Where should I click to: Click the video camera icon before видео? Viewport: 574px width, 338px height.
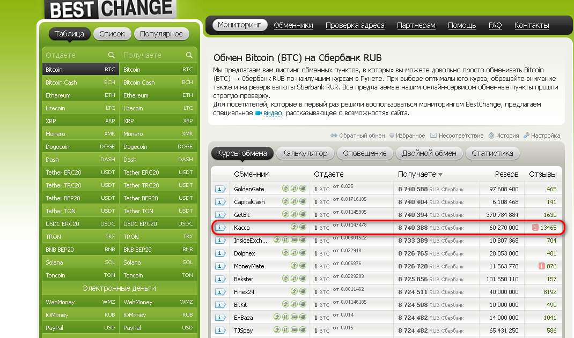coord(259,113)
